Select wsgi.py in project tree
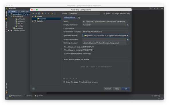Screen dimensions: 169x106 click(x=19, y=26)
